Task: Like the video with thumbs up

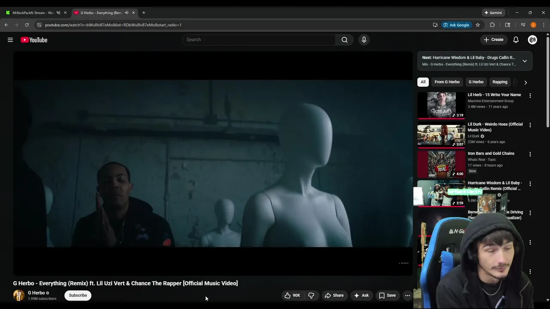Action: pyautogui.click(x=292, y=295)
